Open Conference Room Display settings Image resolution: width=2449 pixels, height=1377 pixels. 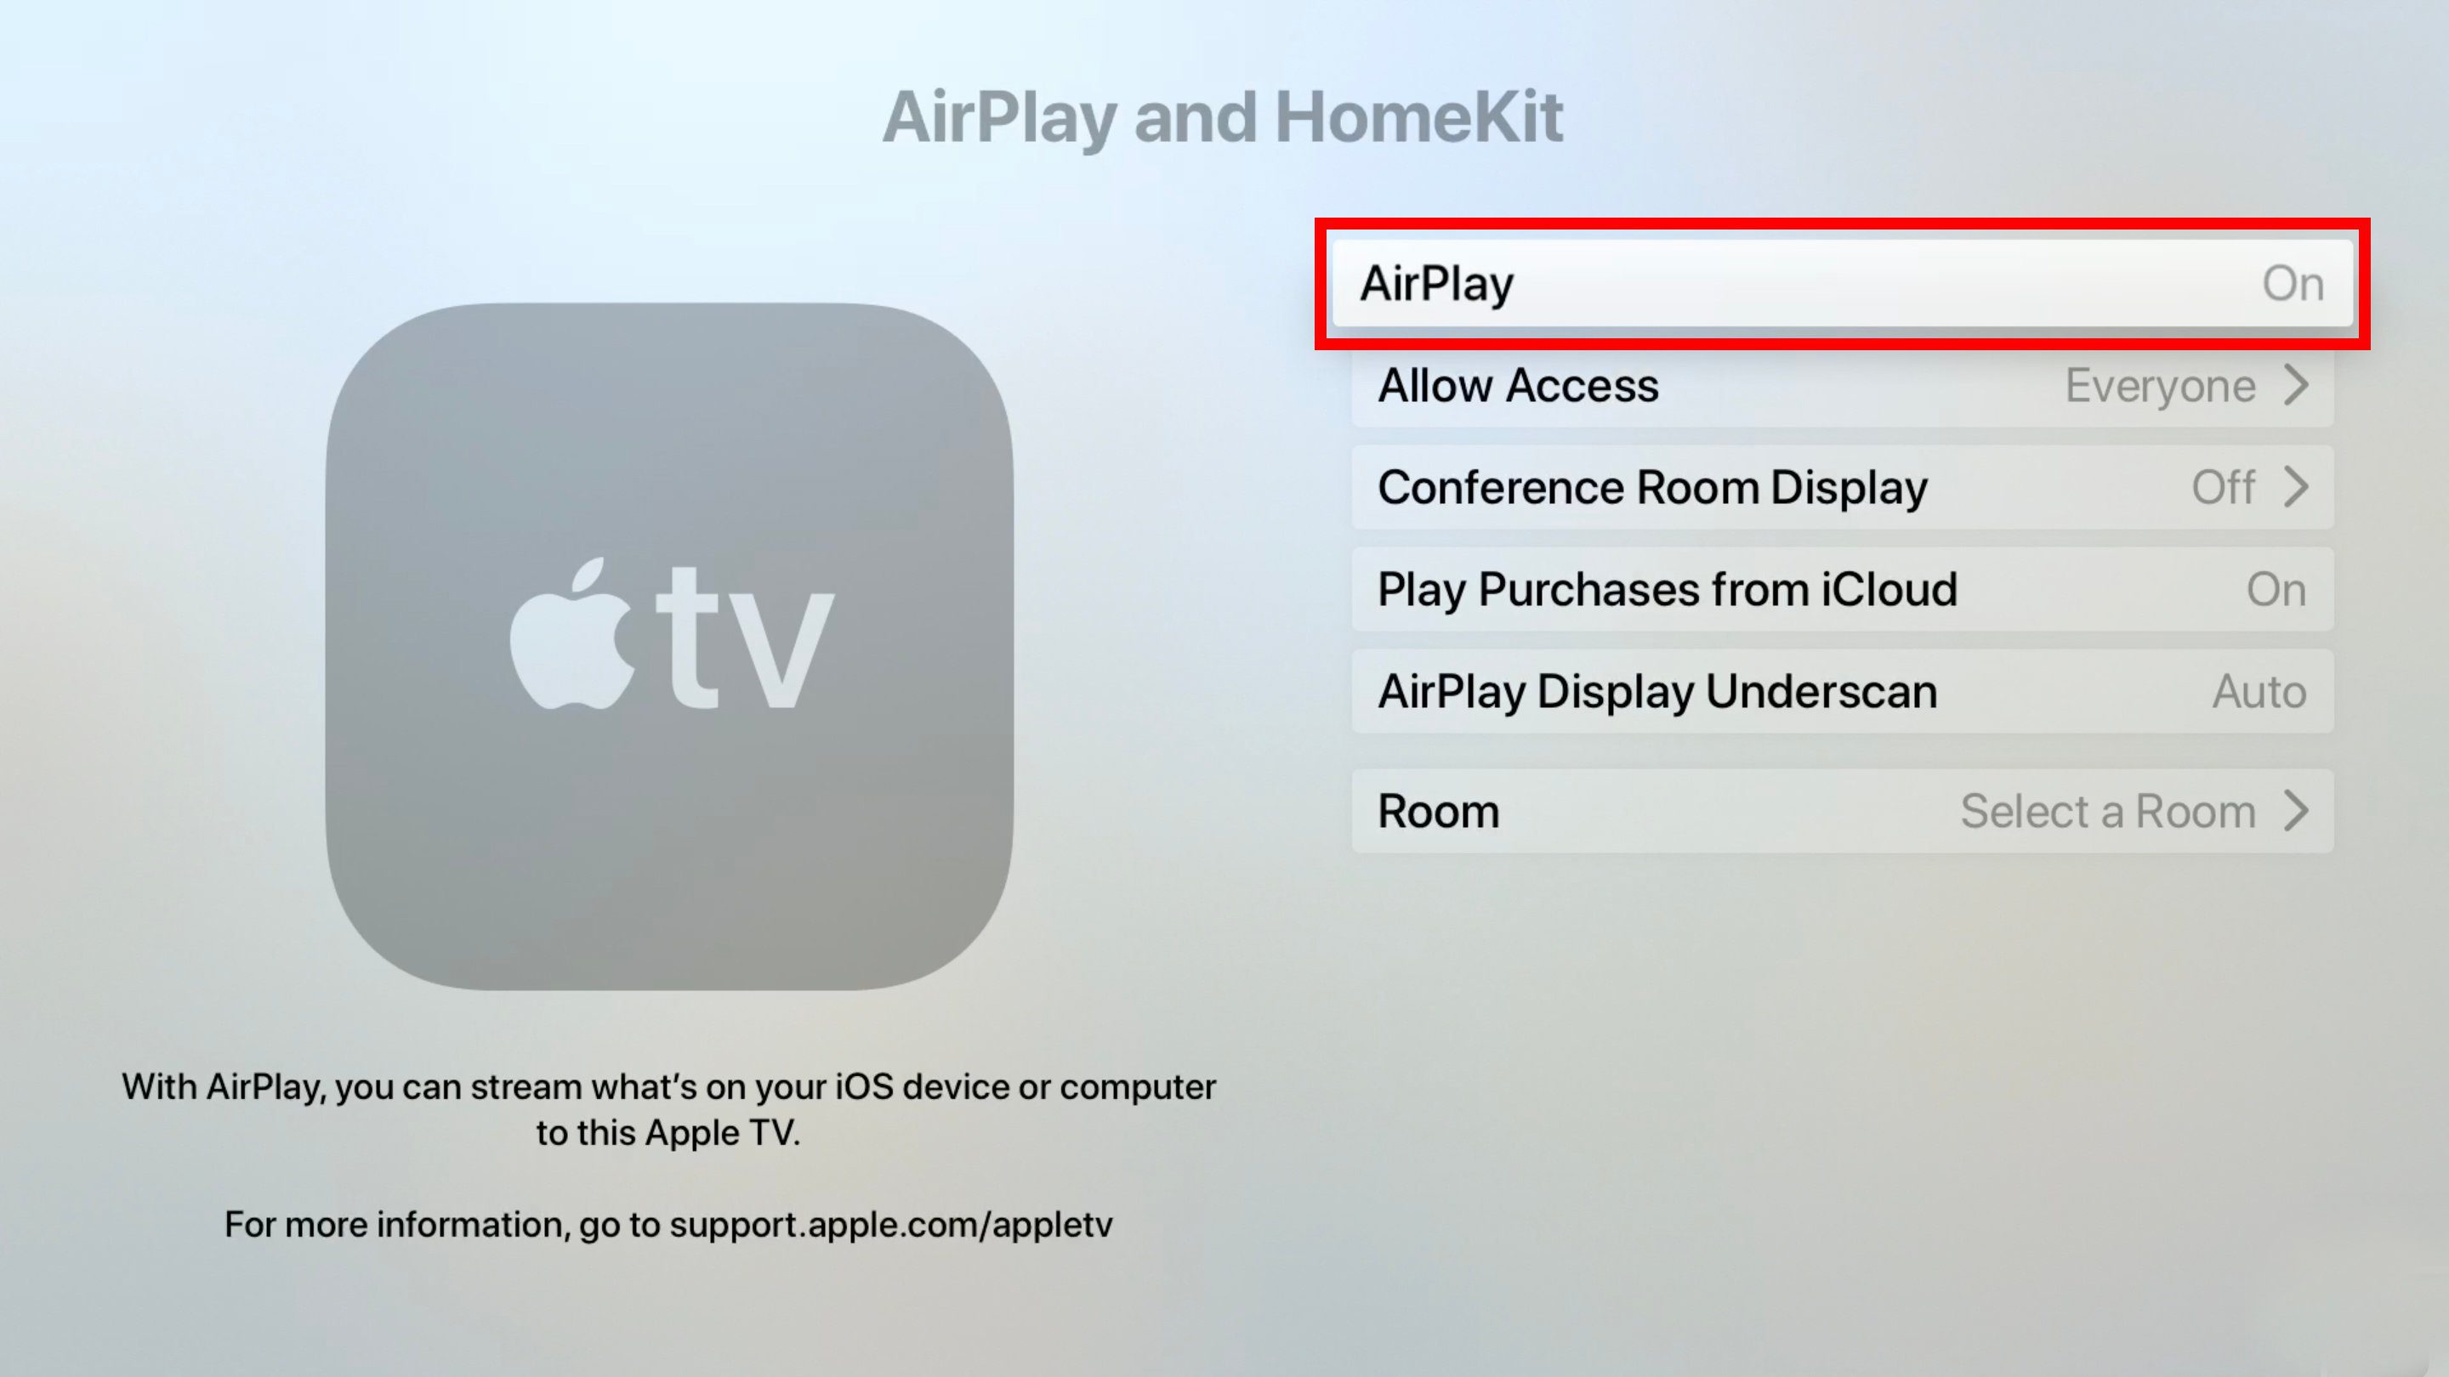pos(1845,486)
